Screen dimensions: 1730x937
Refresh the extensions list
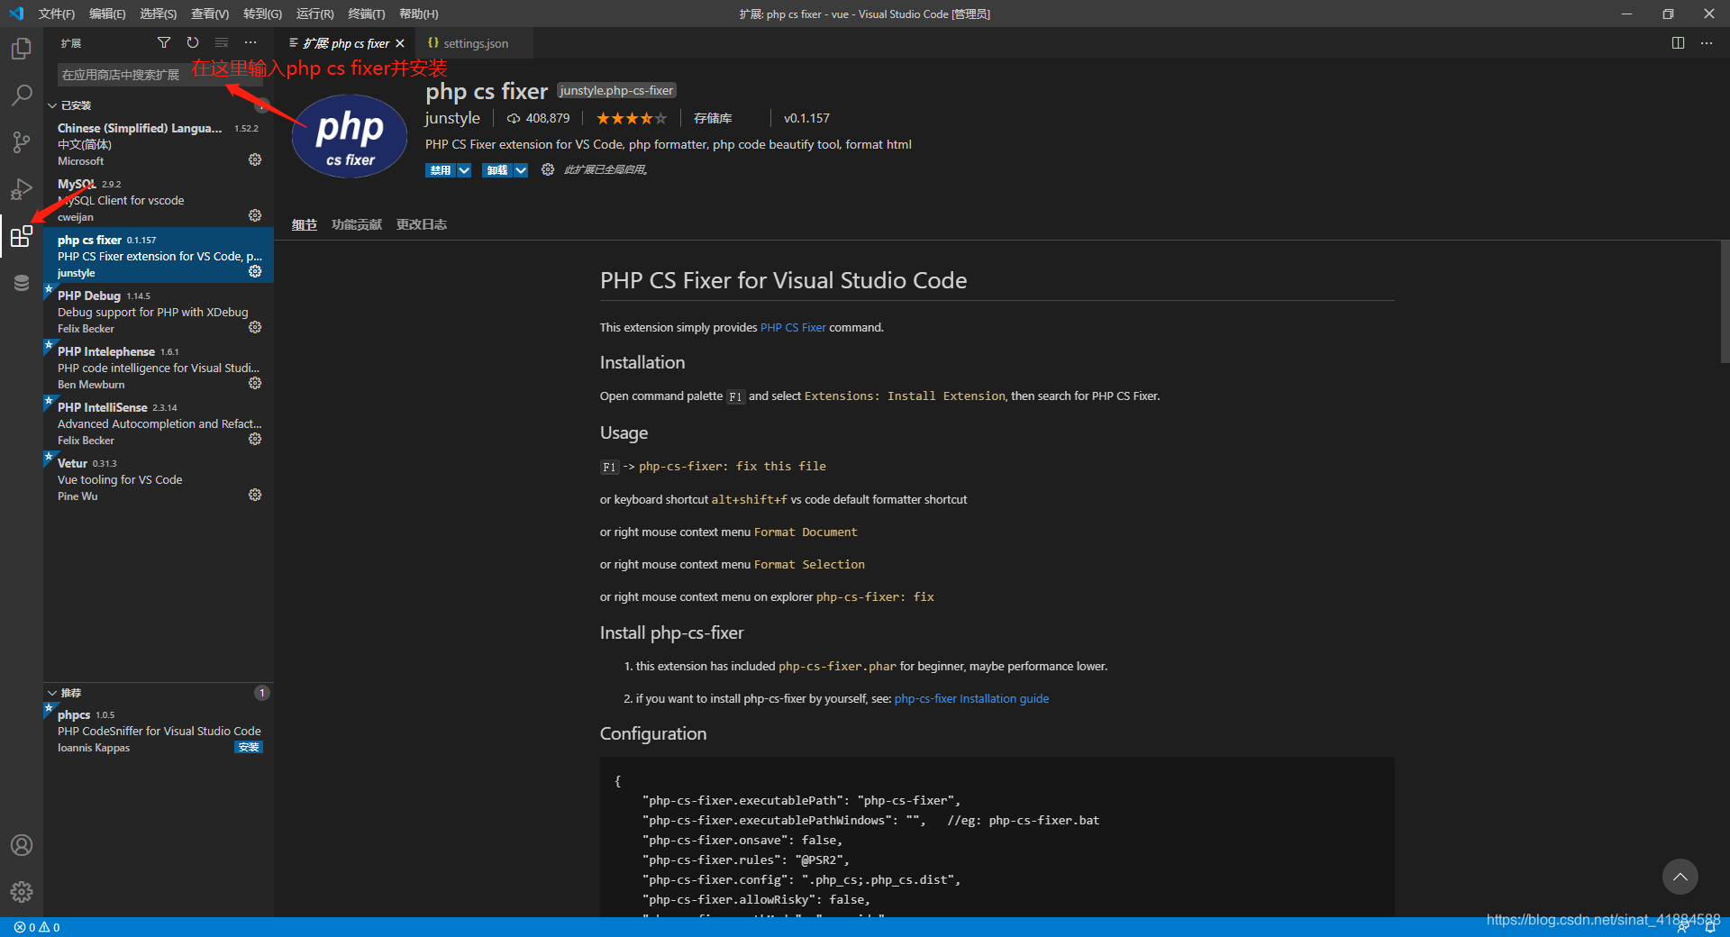pyautogui.click(x=193, y=42)
